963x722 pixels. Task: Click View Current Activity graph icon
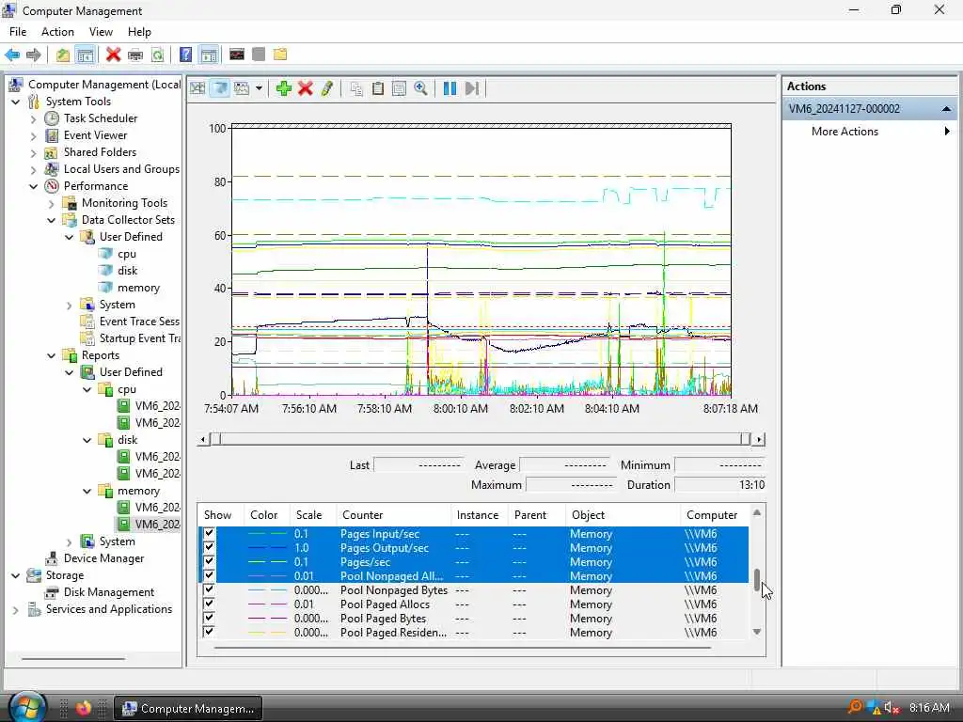pyautogui.click(x=197, y=88)
